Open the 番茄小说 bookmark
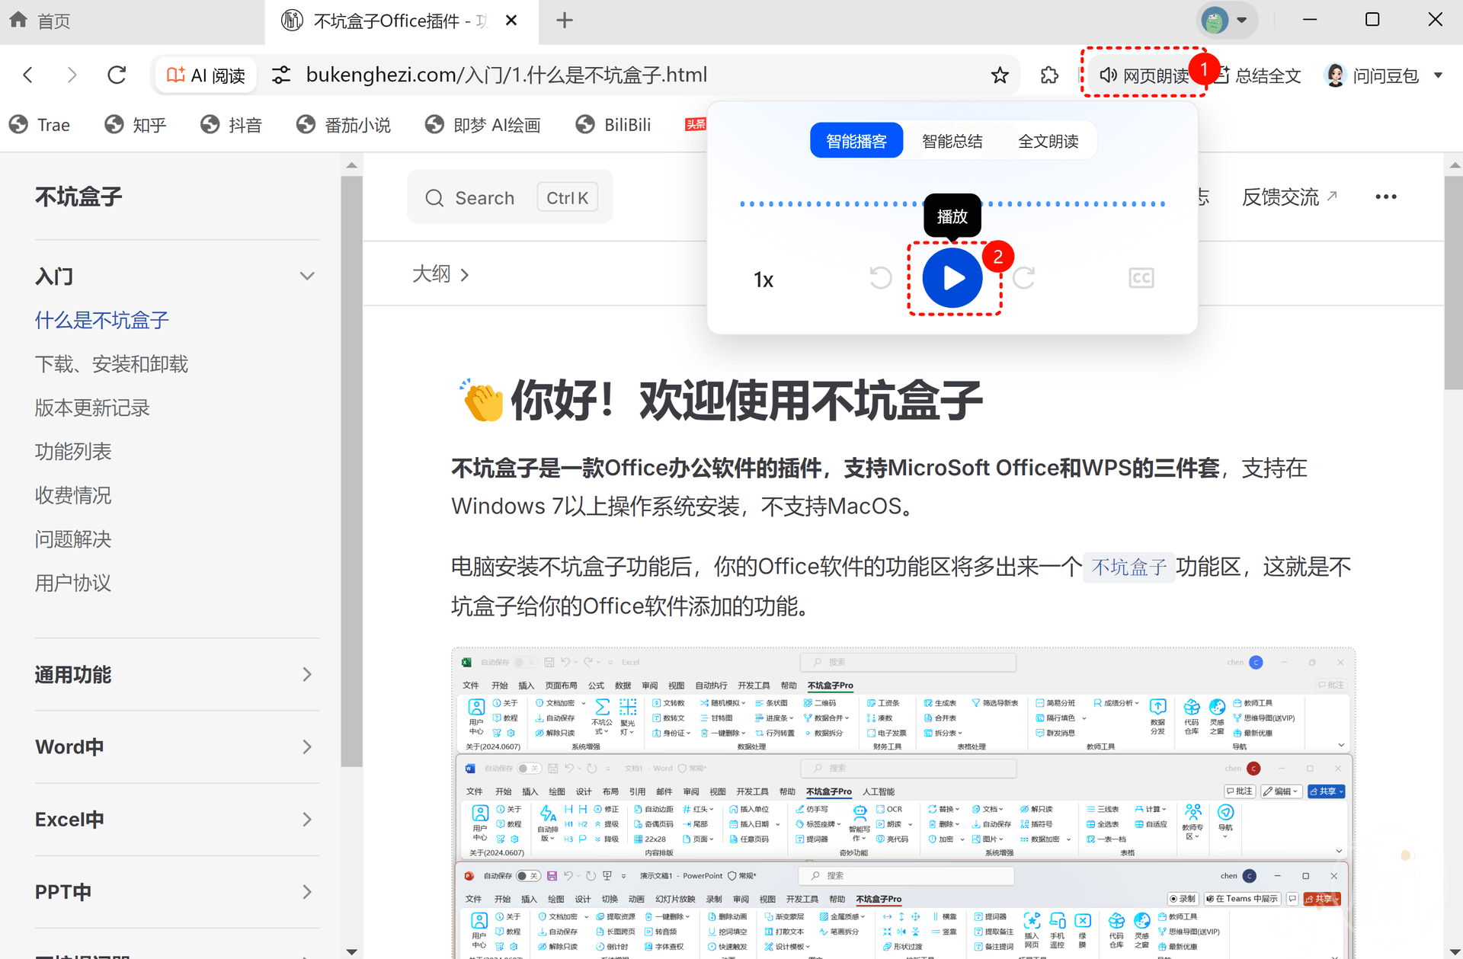This screenshot has height=959, width=1463. (344, 125)
